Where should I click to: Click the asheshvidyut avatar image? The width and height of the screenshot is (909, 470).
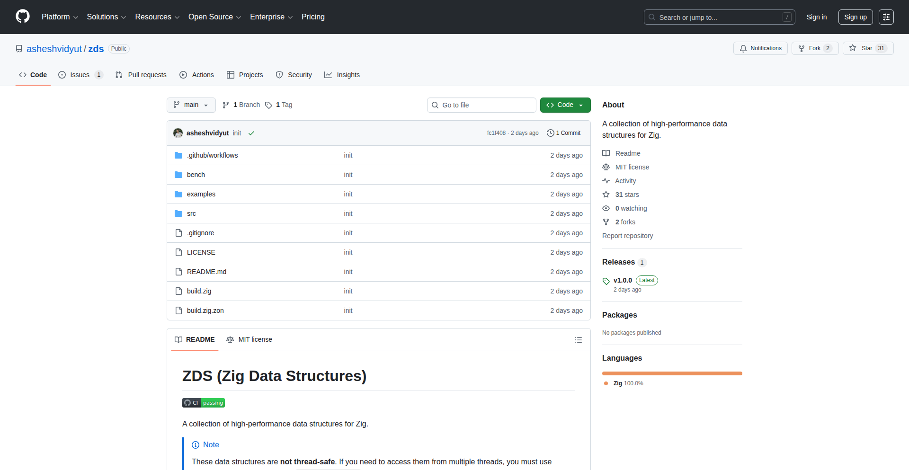coord(178,133)
